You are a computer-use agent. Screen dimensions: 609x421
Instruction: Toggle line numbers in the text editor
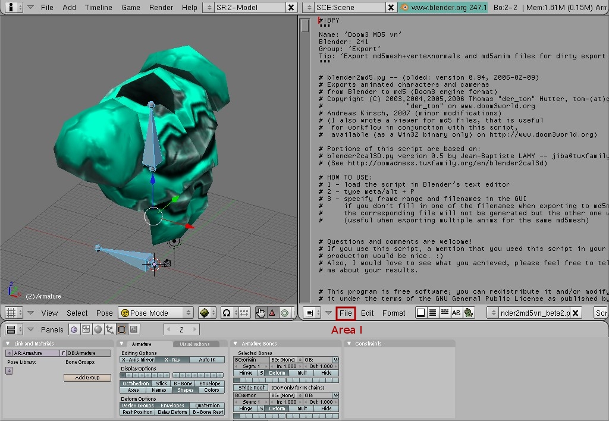point(433,313)
